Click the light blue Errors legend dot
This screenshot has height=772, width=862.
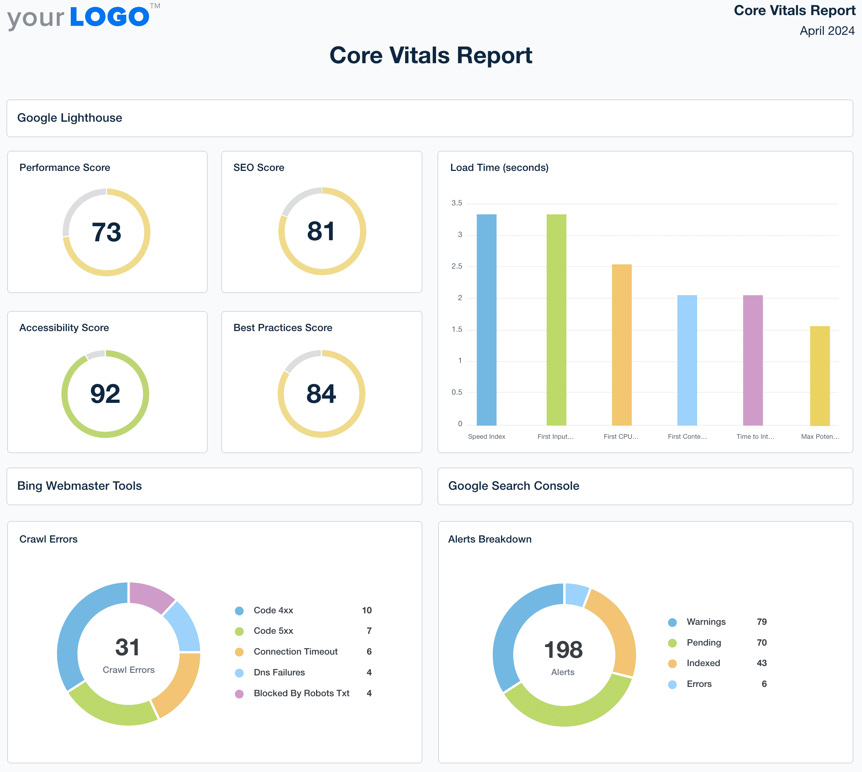click(x=673, y=684)
